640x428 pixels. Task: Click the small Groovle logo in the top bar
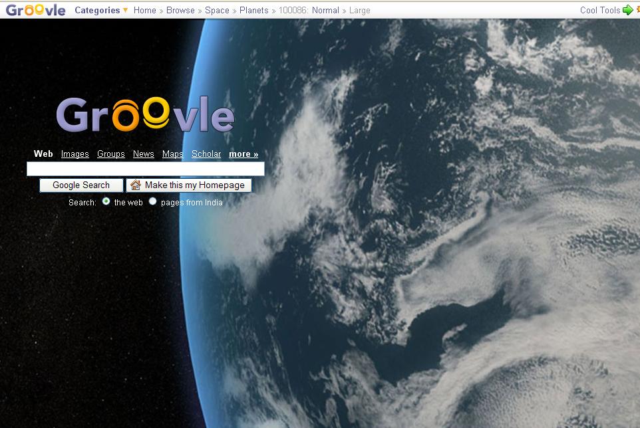pos(35,10)
